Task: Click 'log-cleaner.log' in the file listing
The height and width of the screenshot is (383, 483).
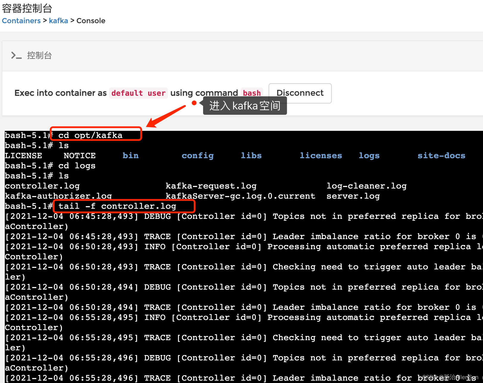Action: tap(367, 186)
